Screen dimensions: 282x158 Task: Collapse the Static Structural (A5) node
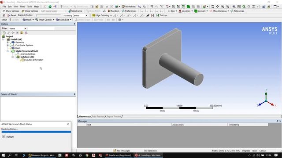(7, 51)
